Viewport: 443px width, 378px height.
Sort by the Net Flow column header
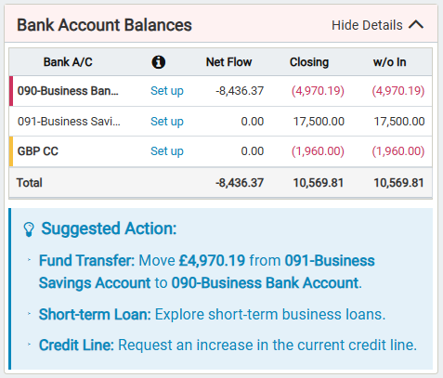[x=228, y=62]
